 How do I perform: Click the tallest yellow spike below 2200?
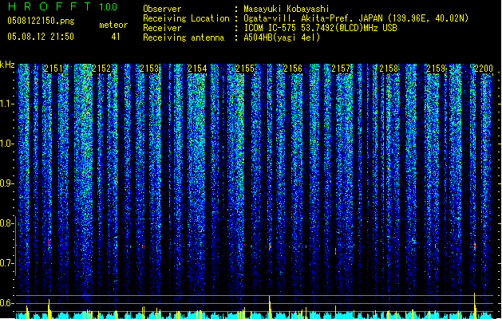pyautogui.click(x=475, y=305)
